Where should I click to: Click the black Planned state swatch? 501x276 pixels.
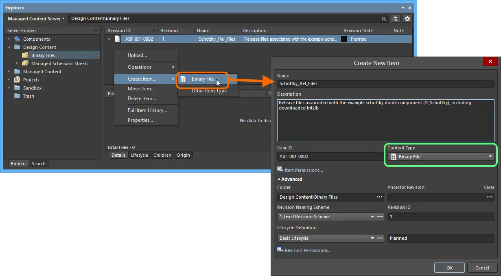(x=344, y=39)
